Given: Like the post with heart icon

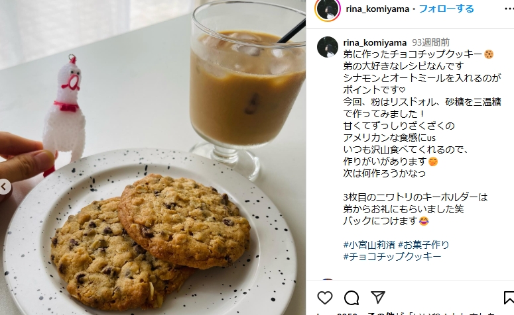Looking at the screenshot, I should pos(325,297).
